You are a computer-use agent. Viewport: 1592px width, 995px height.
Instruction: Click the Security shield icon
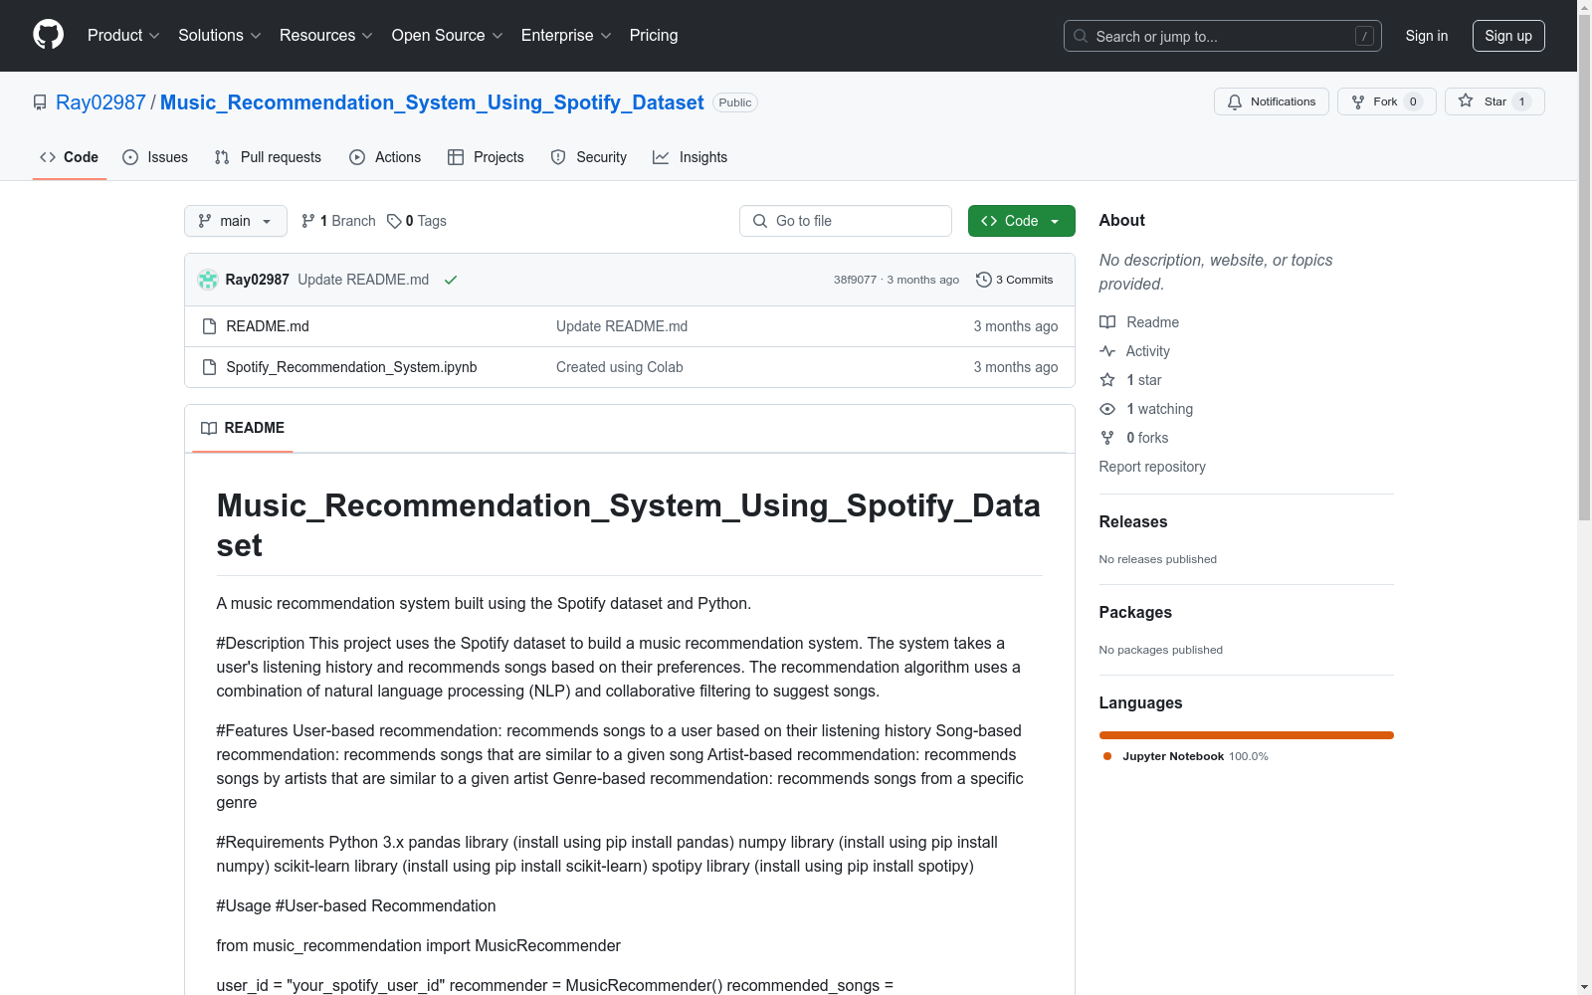558,157
